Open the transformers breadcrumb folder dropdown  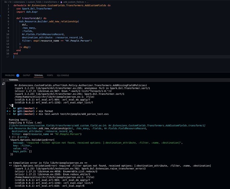50,2
